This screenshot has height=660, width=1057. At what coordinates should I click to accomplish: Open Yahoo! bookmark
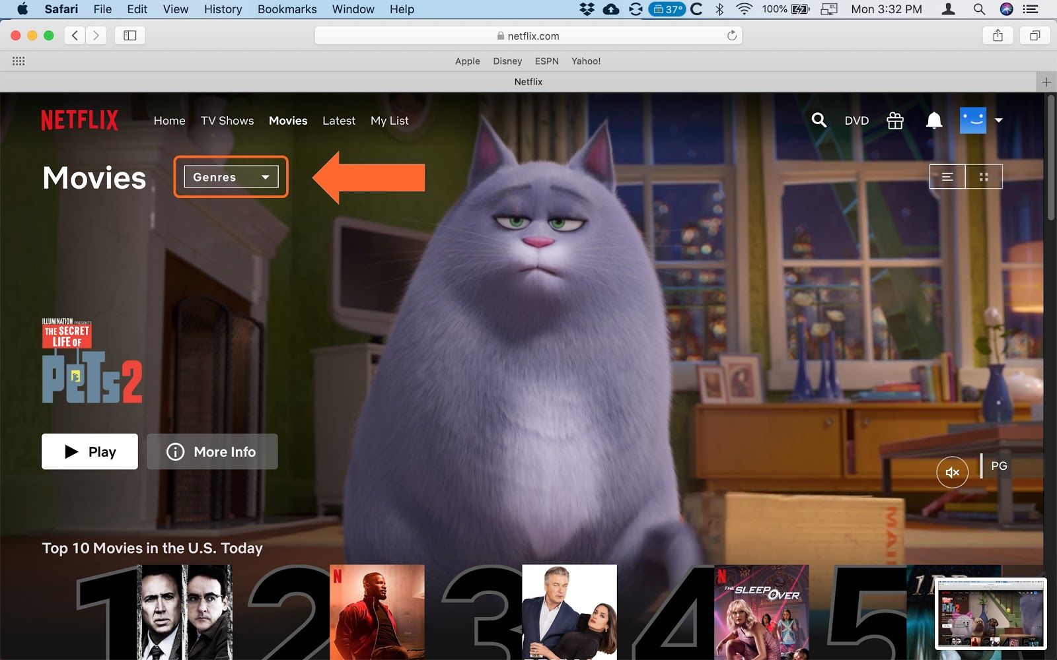586,61
